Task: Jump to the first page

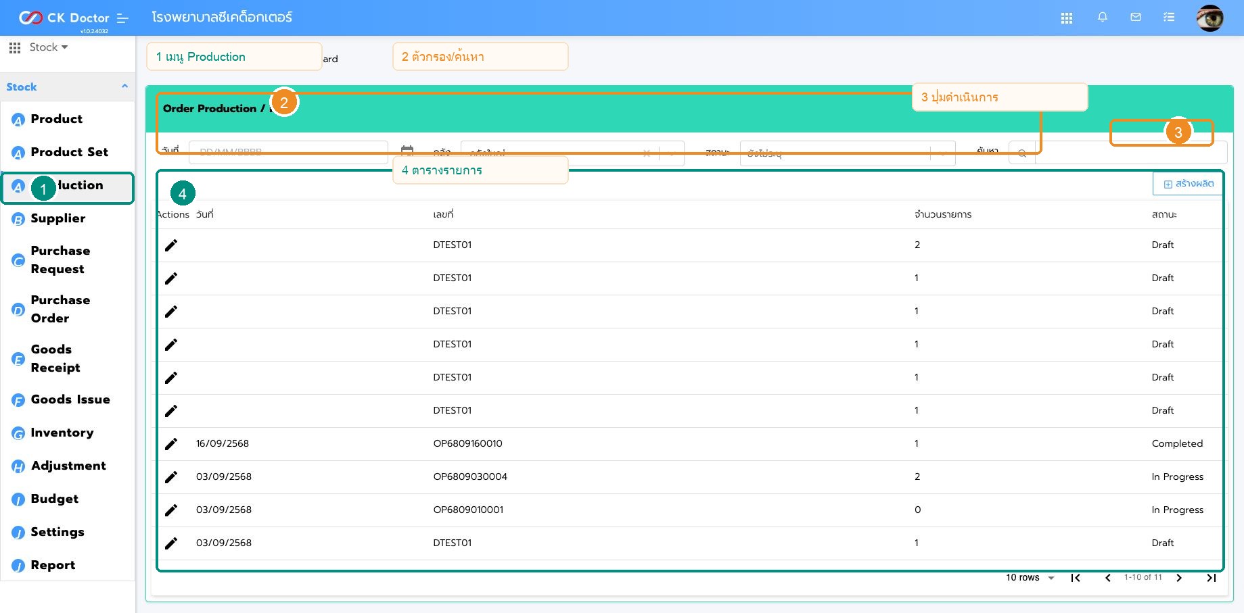Action: click(x=1076, y=578)
